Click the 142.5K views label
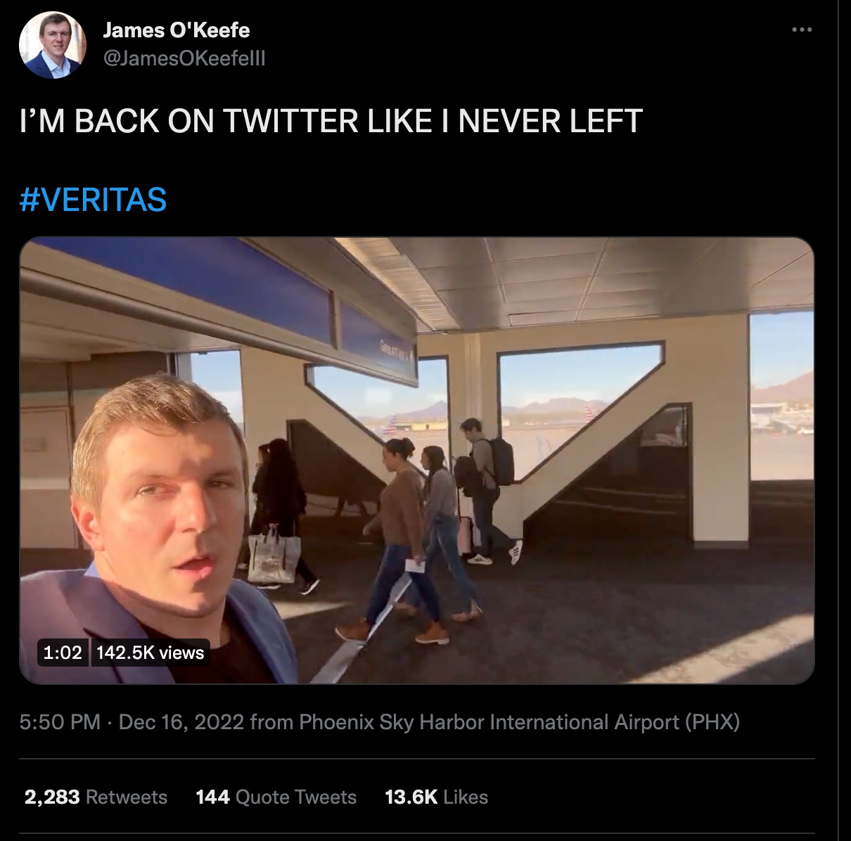This screenshot has width=851, height=841. [151, 653]
